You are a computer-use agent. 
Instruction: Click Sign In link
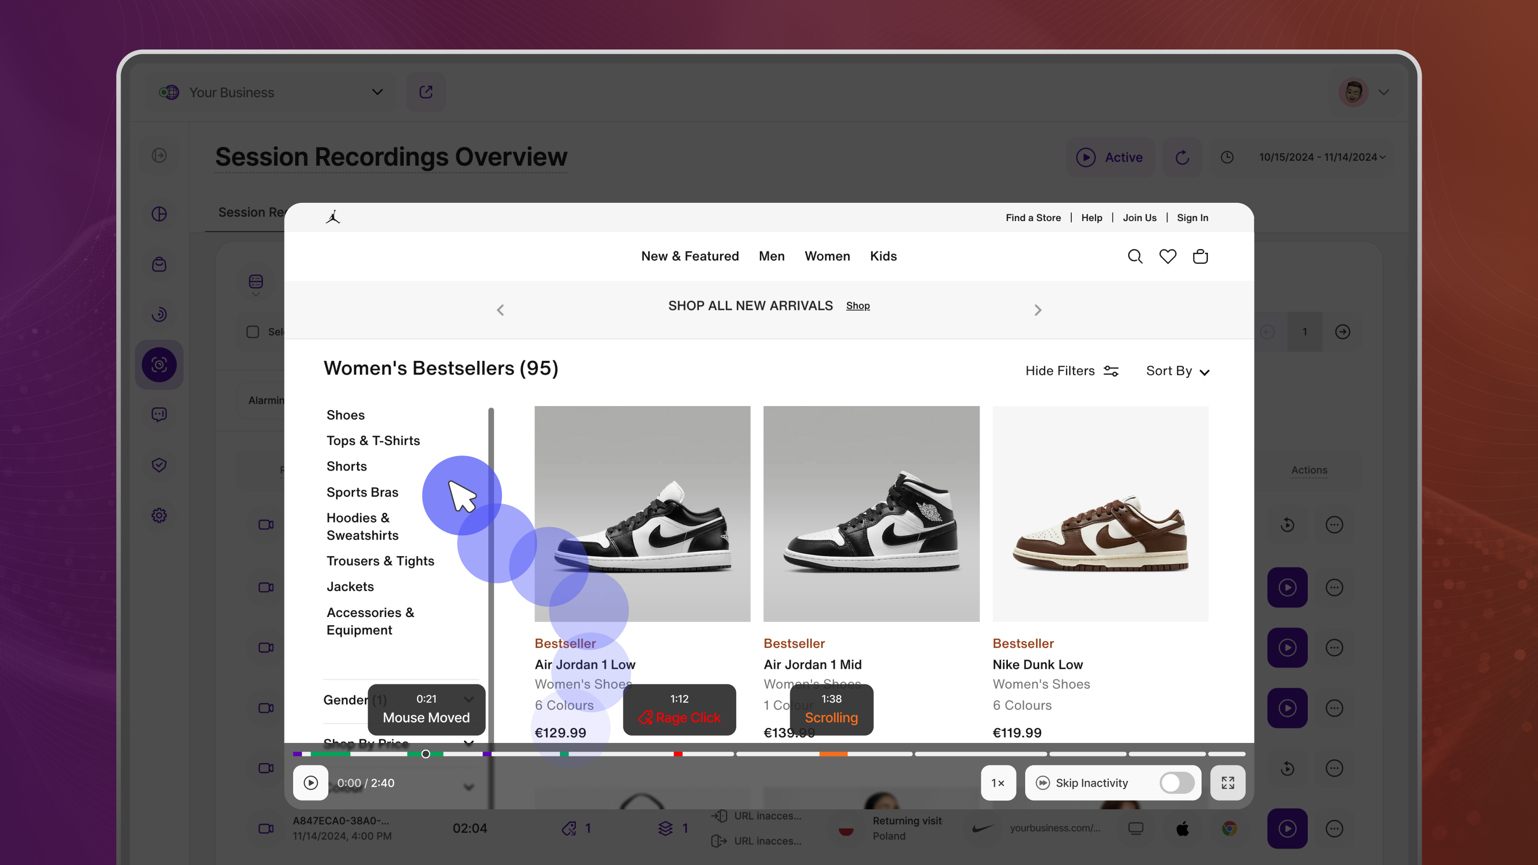[x=1192, y=218]
